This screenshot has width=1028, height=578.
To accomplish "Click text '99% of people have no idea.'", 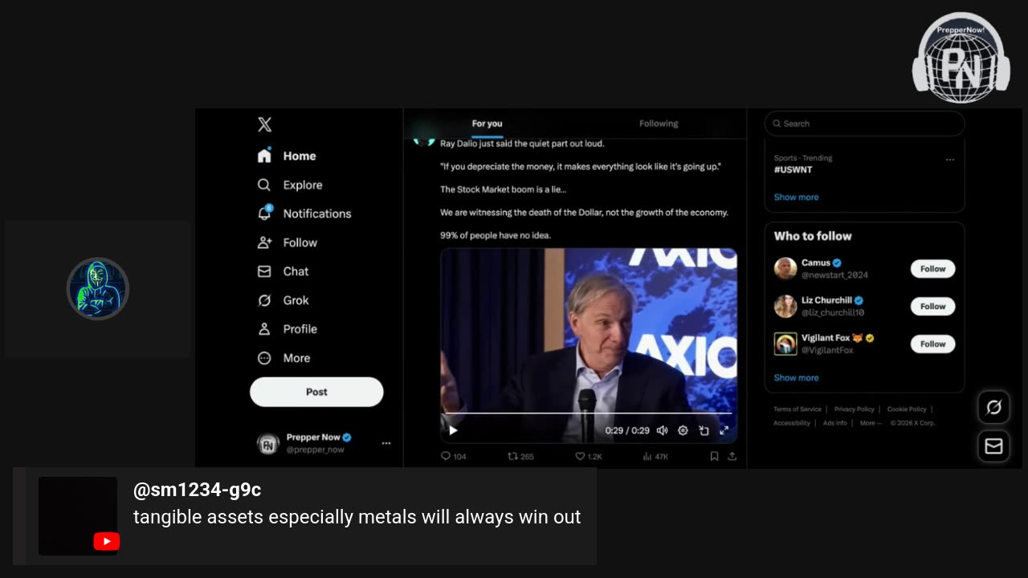I will (x=496, y=235).
